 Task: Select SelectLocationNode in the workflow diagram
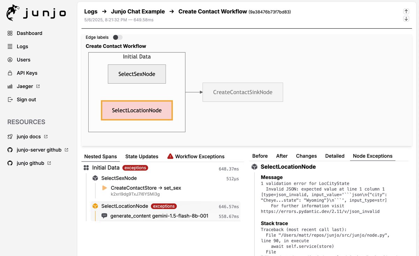click(137, 110)
